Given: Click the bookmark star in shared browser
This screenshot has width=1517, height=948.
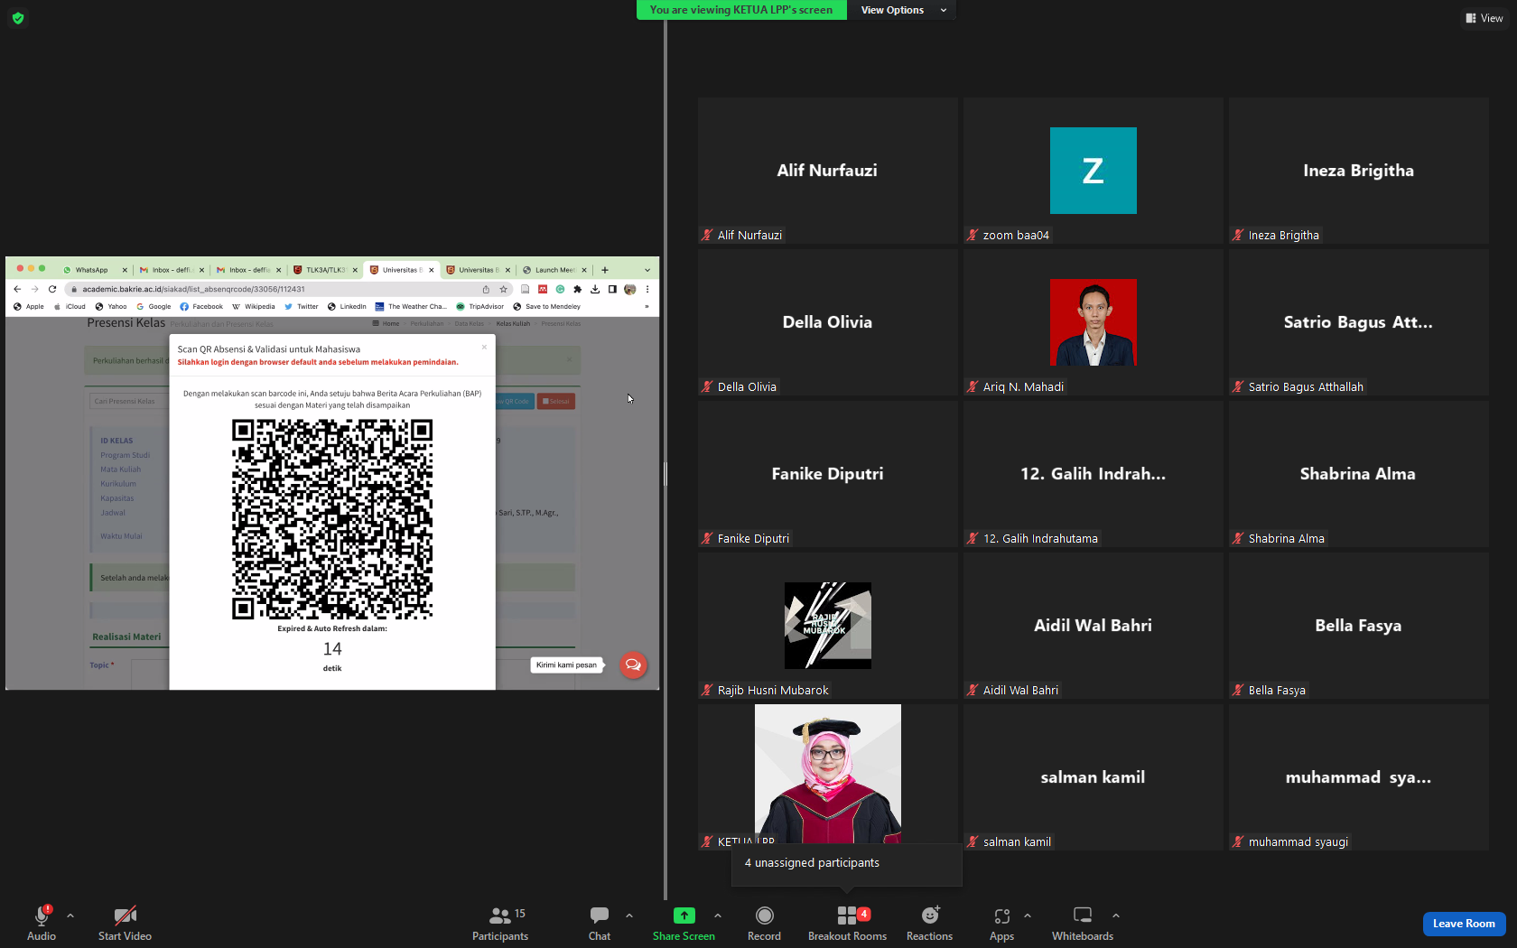Looking at the screenshot, I should pos(504,289).
